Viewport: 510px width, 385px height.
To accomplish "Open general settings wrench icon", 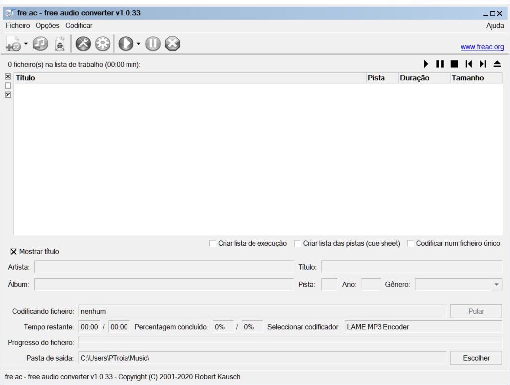I will click(x=83, y=44).
